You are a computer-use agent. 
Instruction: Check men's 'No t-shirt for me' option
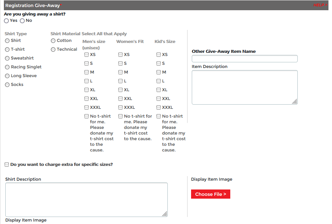[87, 116]
